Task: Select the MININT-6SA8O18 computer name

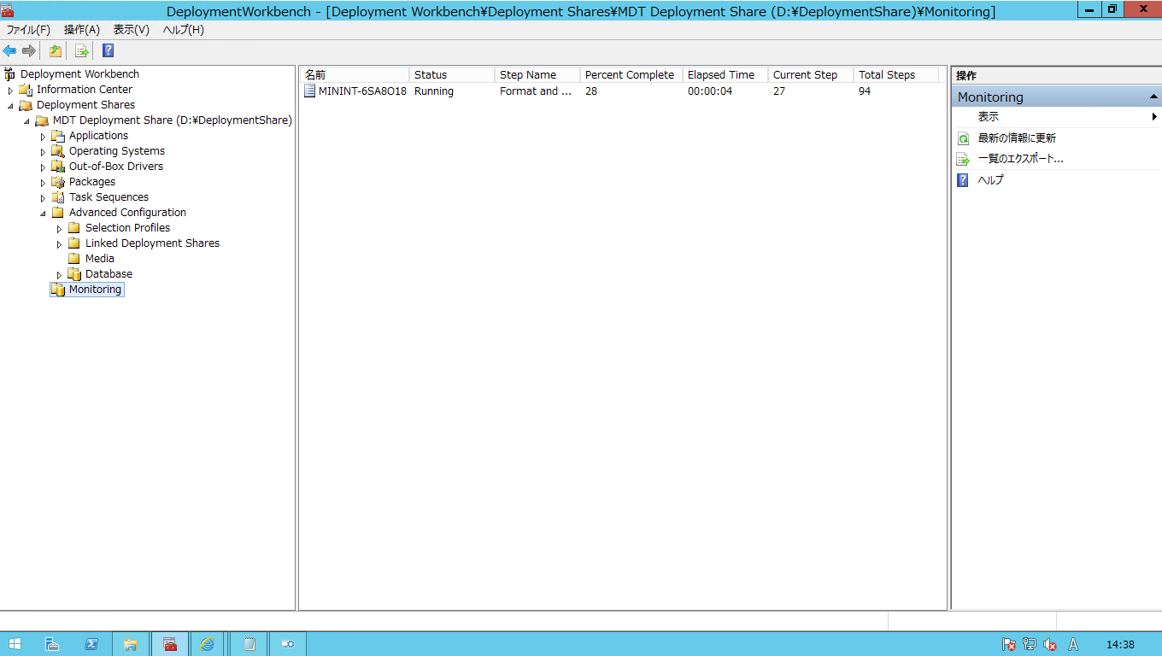Action: (x=362, y=91)
